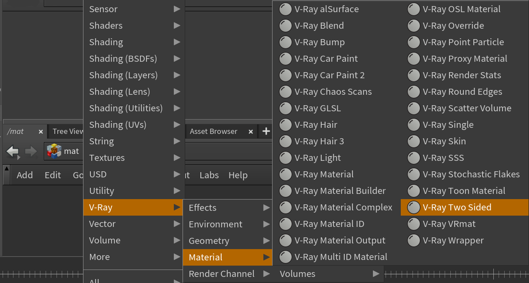The image size is (529, 283).
Task: Click the V-Ray Car Paint 2 sphere icon
Action: pos(285,75)
